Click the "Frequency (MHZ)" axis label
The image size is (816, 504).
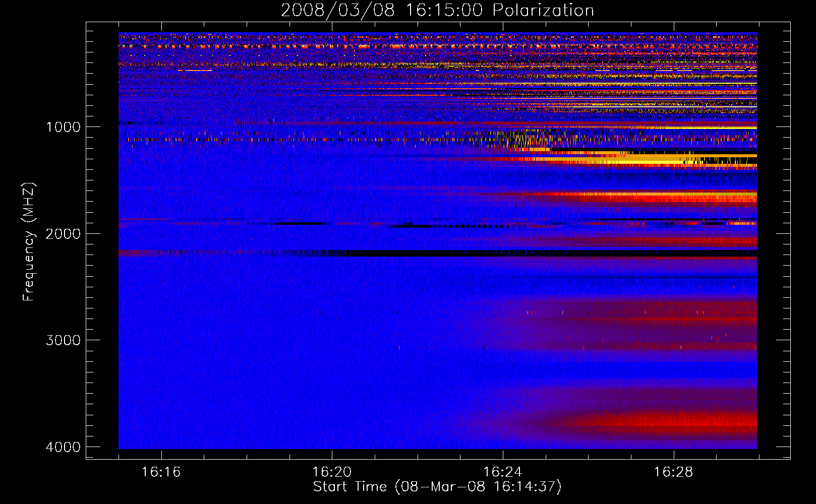tap(29, 242)
